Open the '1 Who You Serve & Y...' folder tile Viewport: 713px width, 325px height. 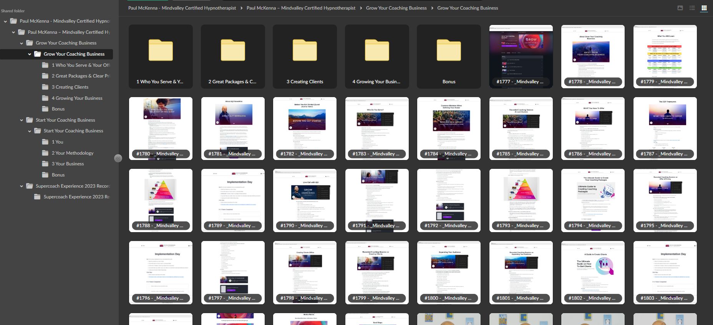[161, 57]
